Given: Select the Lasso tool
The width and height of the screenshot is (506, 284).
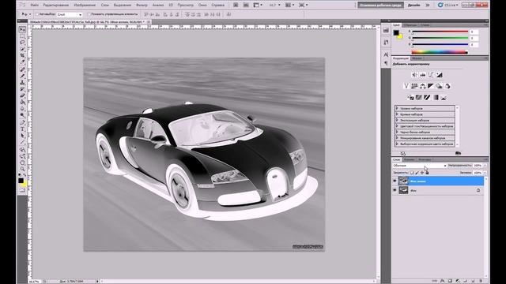Looking at the screenshot, I should pyautogui.click(x=22, y=43).
